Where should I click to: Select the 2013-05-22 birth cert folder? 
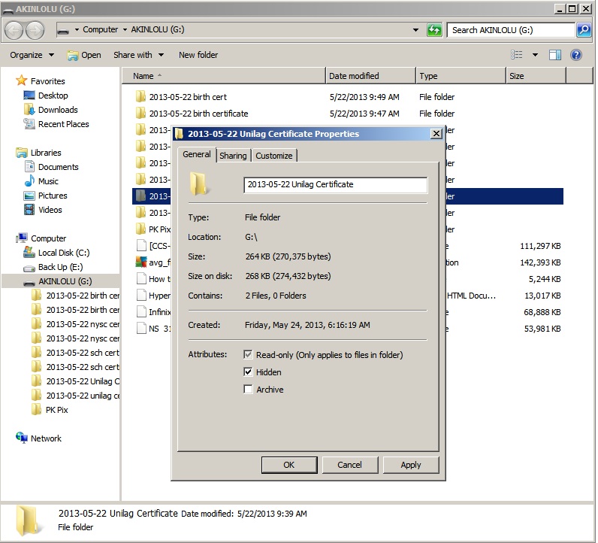tap(188, 97)
